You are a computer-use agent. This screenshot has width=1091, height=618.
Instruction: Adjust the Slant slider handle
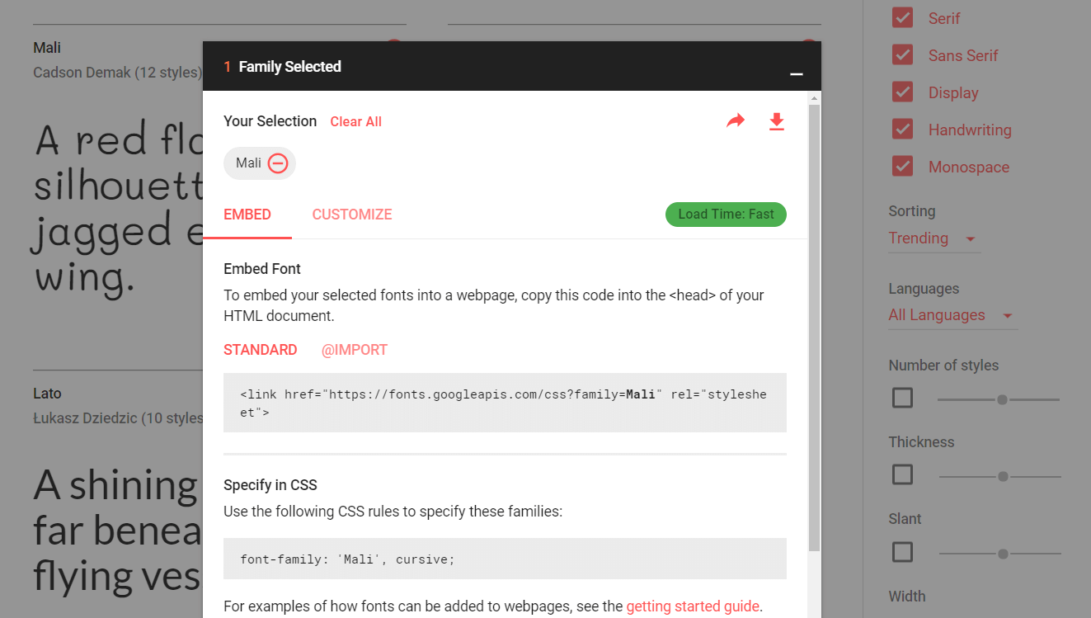tap(1003, 554)
